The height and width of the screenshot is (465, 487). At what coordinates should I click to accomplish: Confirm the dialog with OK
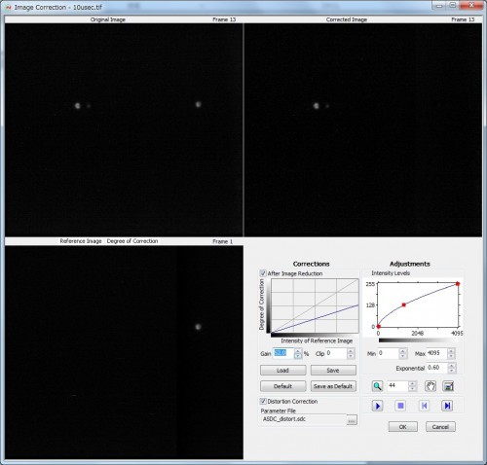(403, 427)
